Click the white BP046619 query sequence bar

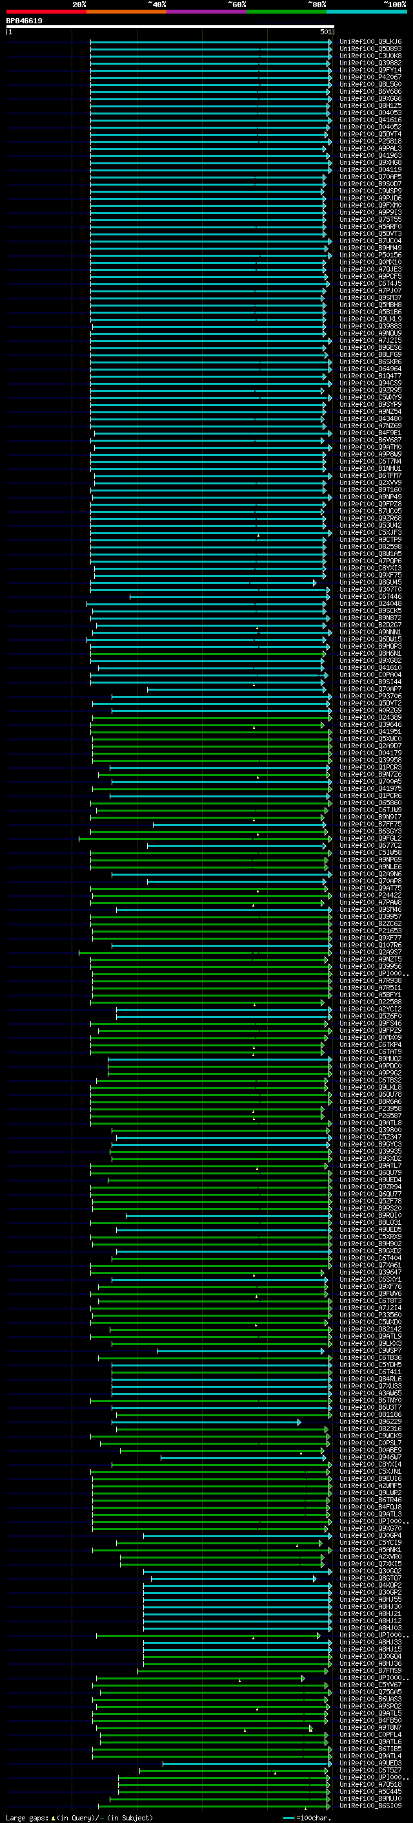(x=170, y=26)
